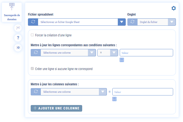Expand the Google Sheet file dropdown
183x122 pixels.
coord(121,22)
